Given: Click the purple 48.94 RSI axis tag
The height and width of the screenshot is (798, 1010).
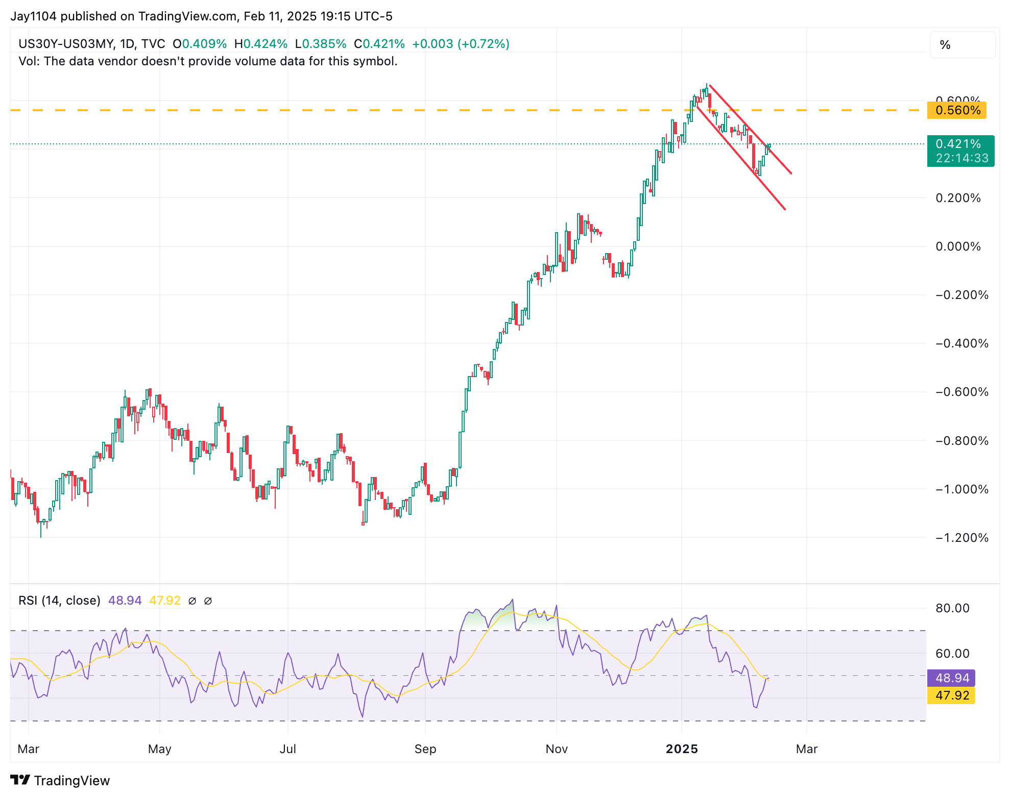Looking at the screenshot, I should tap(951, 678).
